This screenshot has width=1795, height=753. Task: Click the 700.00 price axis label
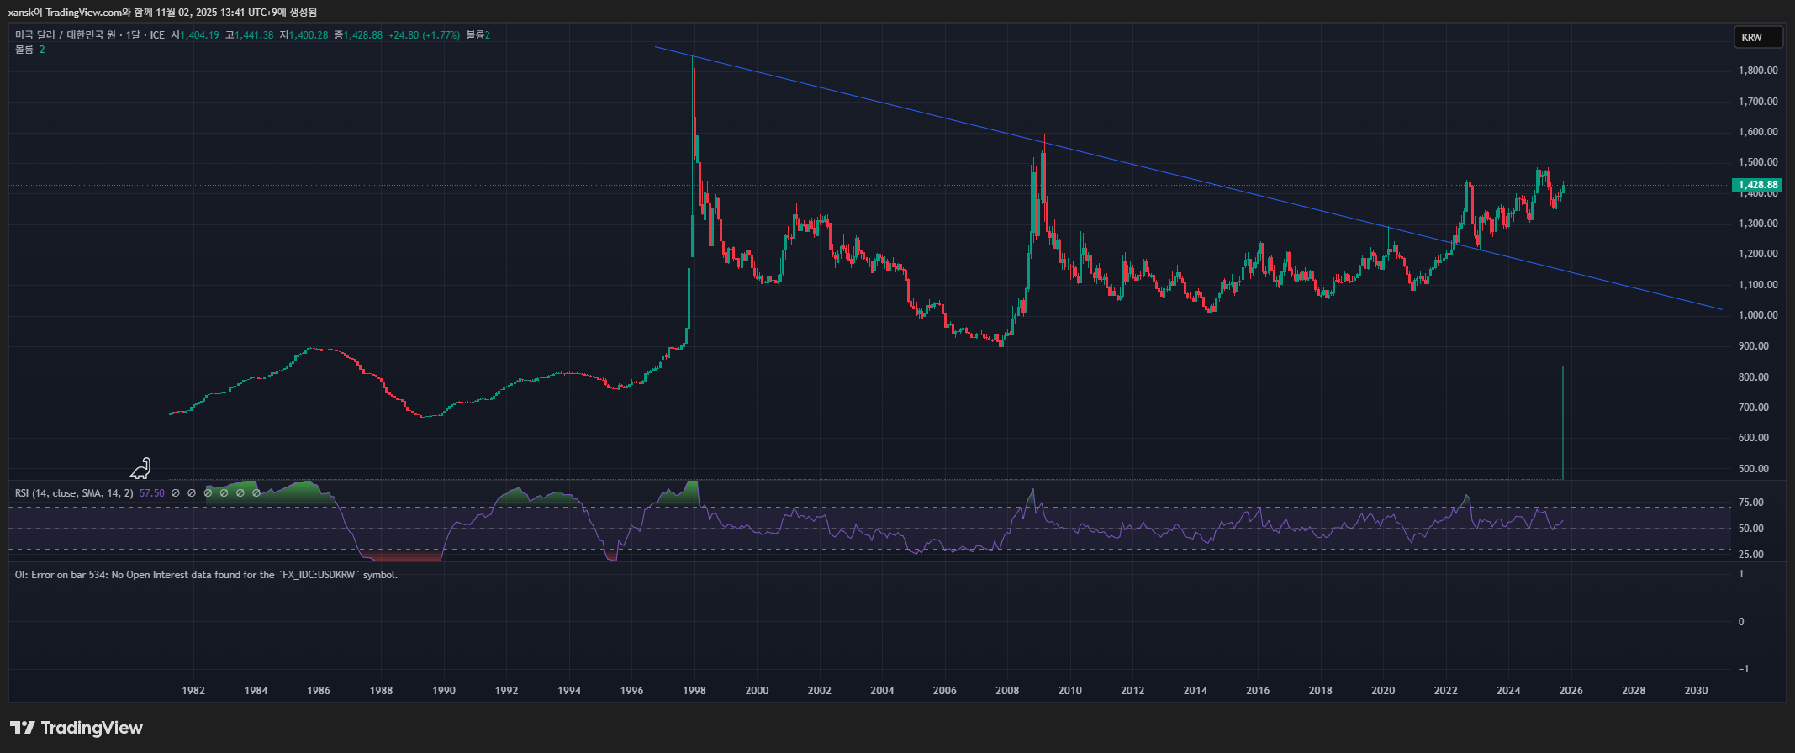click(x=1754, y=408)
